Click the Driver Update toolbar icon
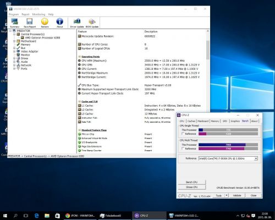 coord(77,23)
